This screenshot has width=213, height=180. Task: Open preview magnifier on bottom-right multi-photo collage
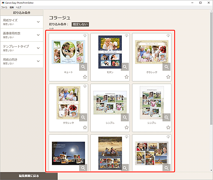167,168
